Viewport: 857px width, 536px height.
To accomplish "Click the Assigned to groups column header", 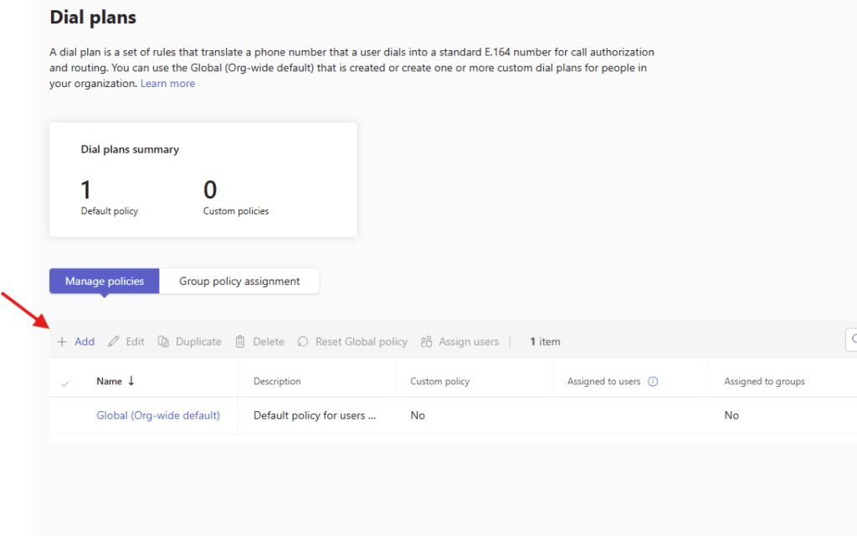I will pos(764,382).
